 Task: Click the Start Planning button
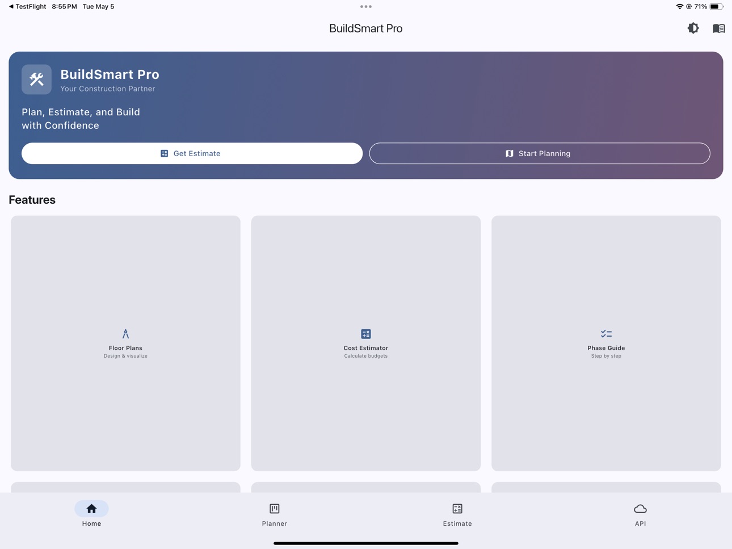click(540, 153)
